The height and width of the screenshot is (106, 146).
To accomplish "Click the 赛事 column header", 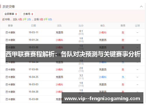I will [x=11, y=26].
